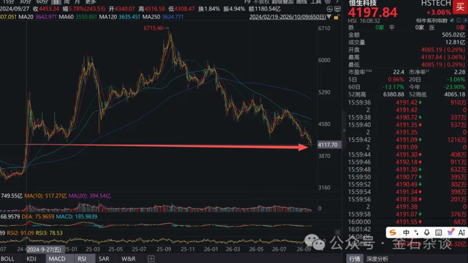The height and width of the screenshot is (263, 468).
Task: Click the lock icon beside the date range
Action: click(x=336, y=17)
